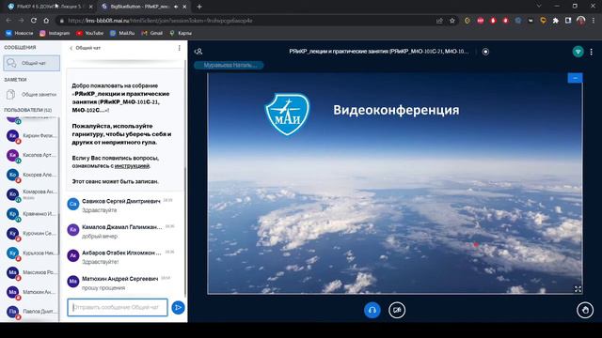Close the BigBlueButton browser tab
This screenshot has height=338, width=602.
point(184,7)
